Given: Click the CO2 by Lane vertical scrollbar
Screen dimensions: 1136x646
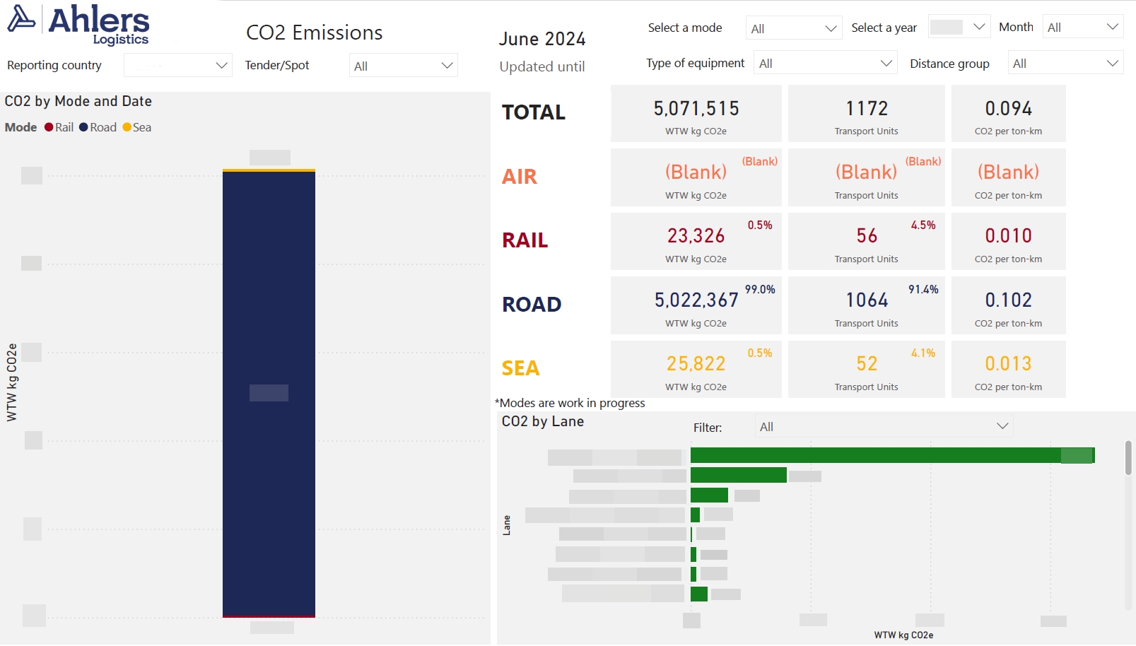Looking at the screenshot, I should tap(1128, 458).
